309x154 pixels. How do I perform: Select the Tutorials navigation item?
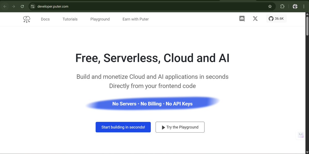[70, 19]
